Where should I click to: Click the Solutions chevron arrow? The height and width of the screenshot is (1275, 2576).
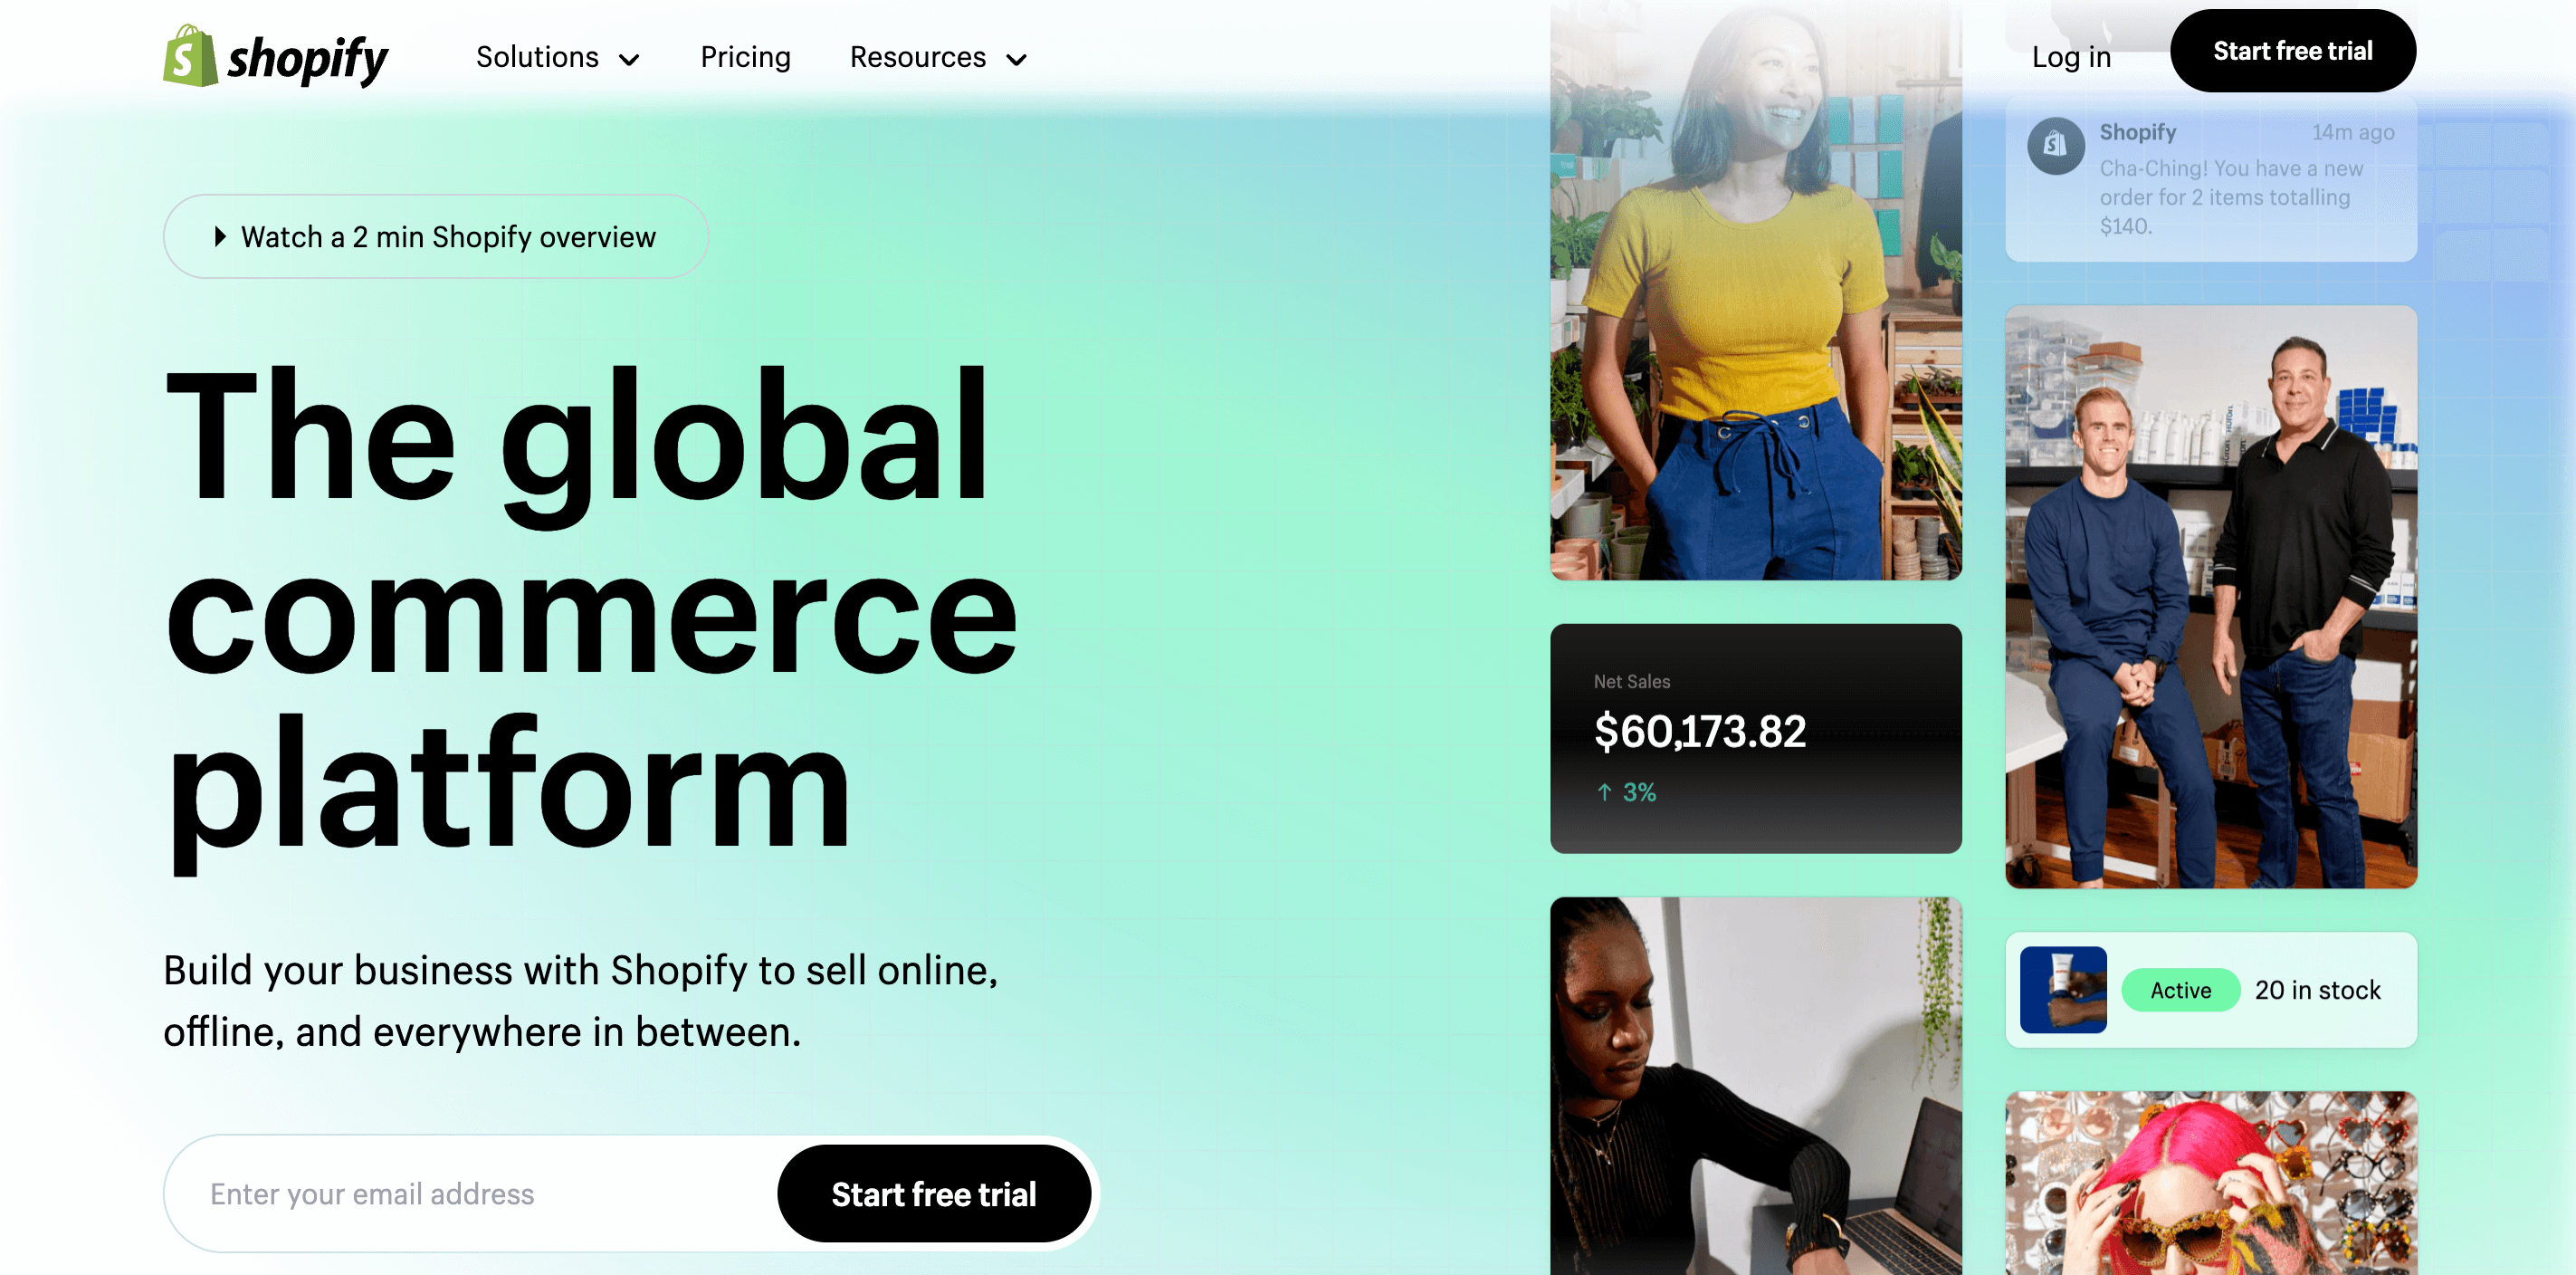point(629,60)
